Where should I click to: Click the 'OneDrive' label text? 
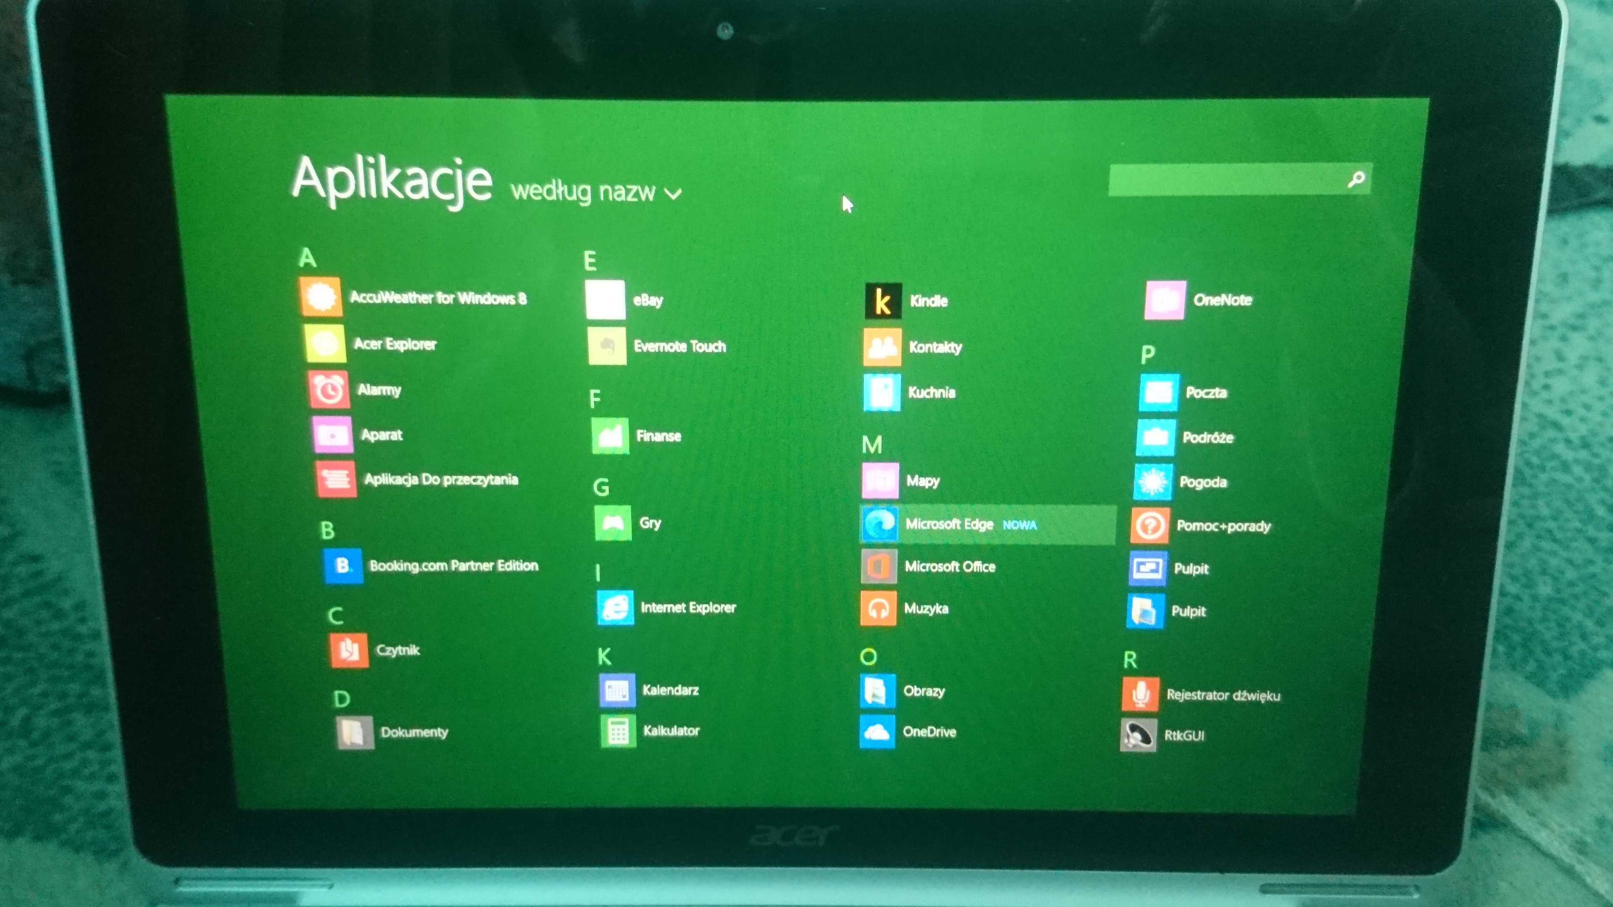point(929,731)
